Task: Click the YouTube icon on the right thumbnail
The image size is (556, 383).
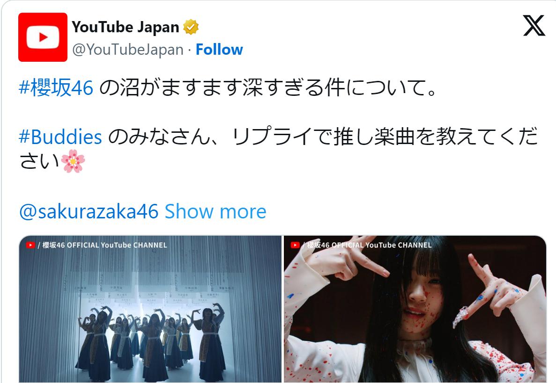Action: pos(295,245)
